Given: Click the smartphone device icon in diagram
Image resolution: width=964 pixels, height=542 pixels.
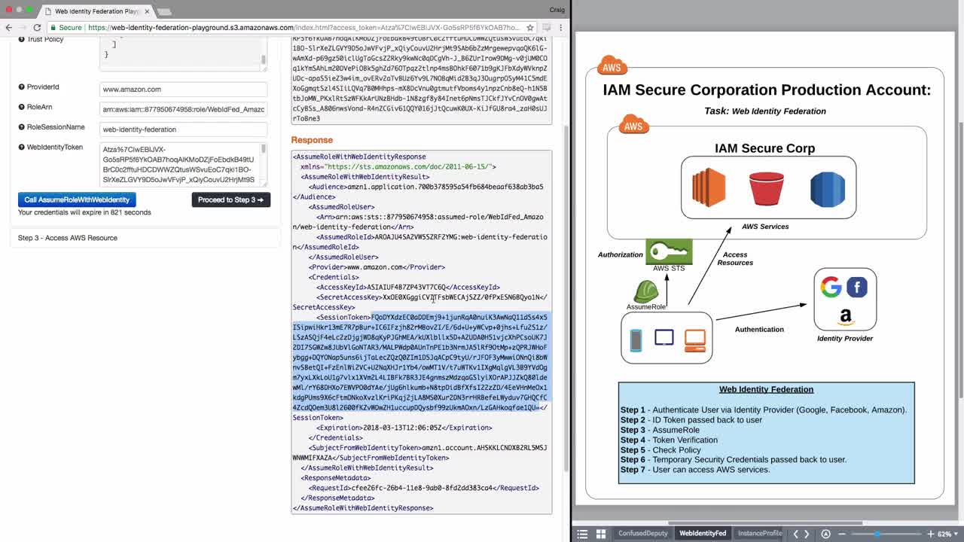Looking at the screenshot, I should click(636, 340).
